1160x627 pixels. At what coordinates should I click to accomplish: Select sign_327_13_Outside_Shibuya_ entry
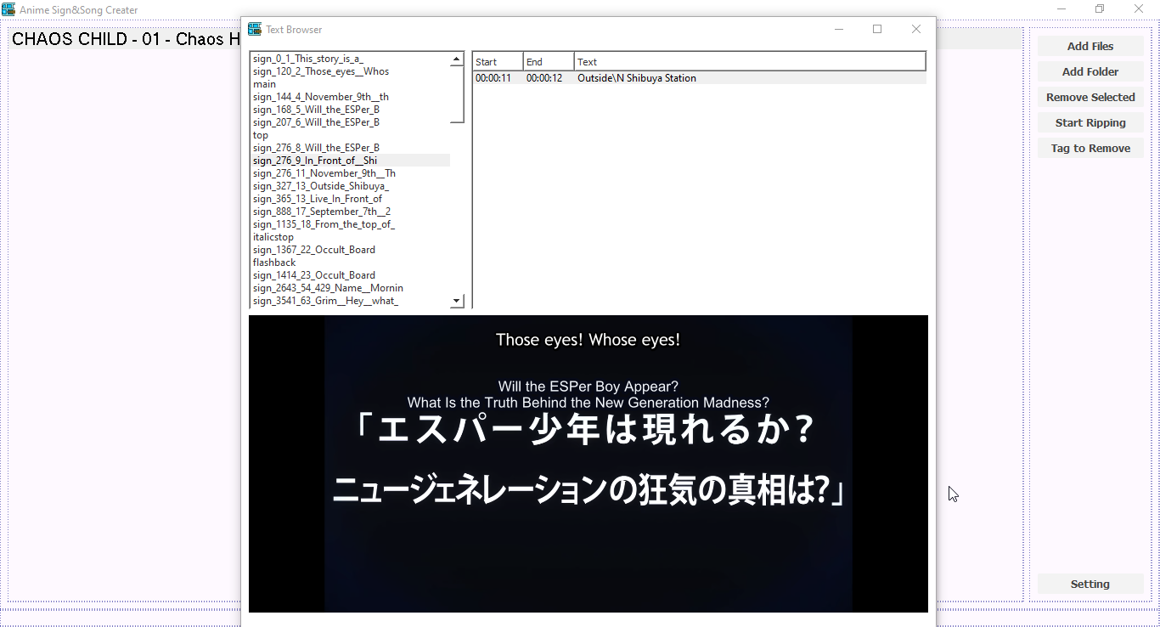pos(350,186)
